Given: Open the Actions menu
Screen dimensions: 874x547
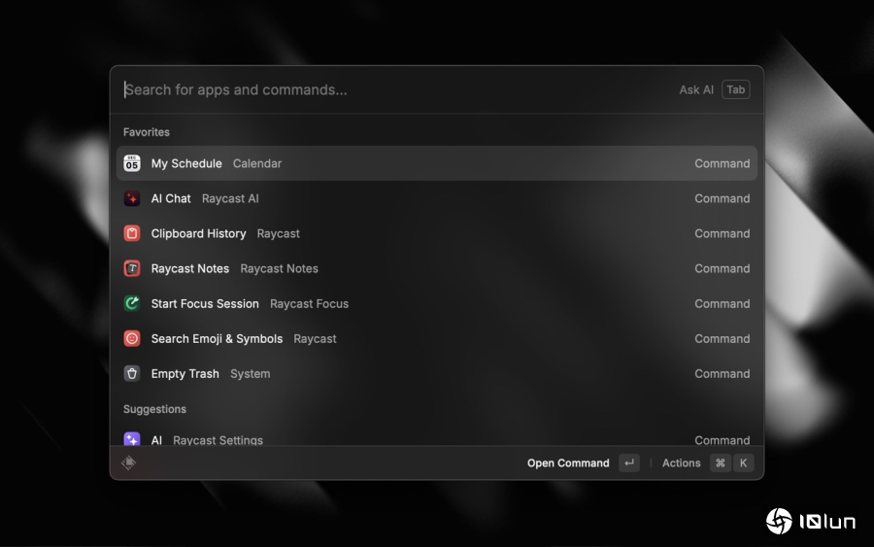Looking at the screenshot, I should click(681, 463).
